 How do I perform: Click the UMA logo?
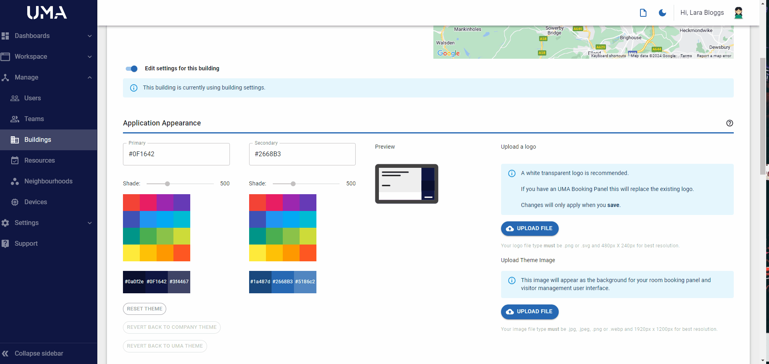tap(47, 13)
